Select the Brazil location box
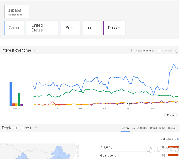 point(70,28)
